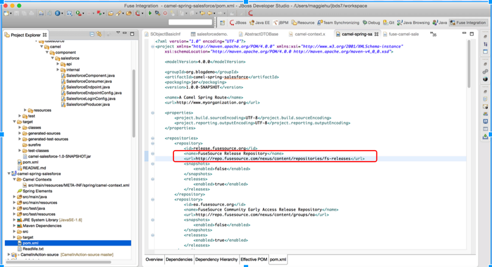This screenshot has width=492, height=267.
Task: Maximize the editor area
Action: pyautogui.click(x=472, y=34)
